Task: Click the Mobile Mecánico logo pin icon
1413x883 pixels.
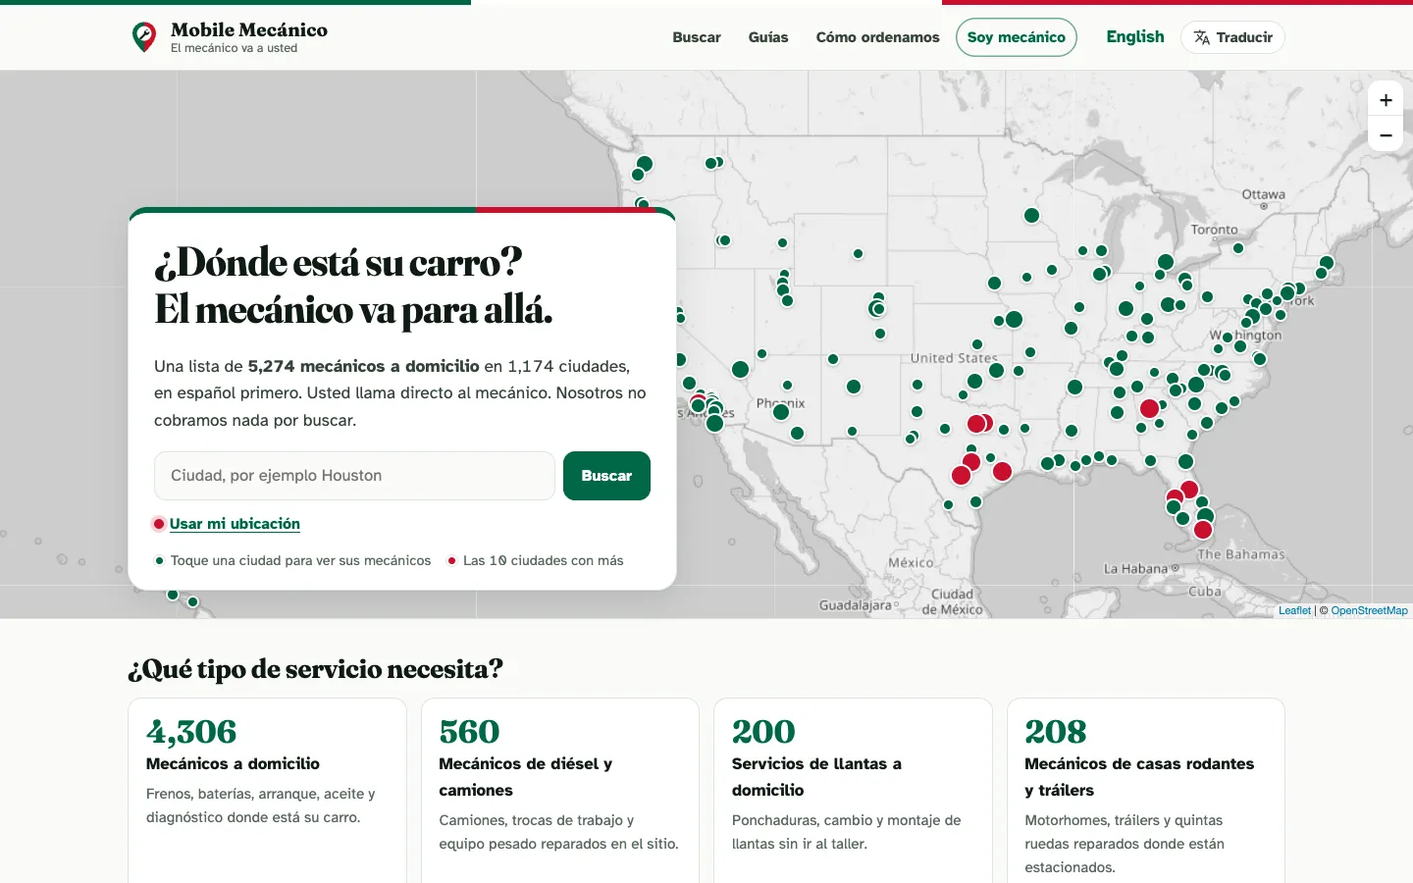Action: pyautogui.click(x=144, y=37)
